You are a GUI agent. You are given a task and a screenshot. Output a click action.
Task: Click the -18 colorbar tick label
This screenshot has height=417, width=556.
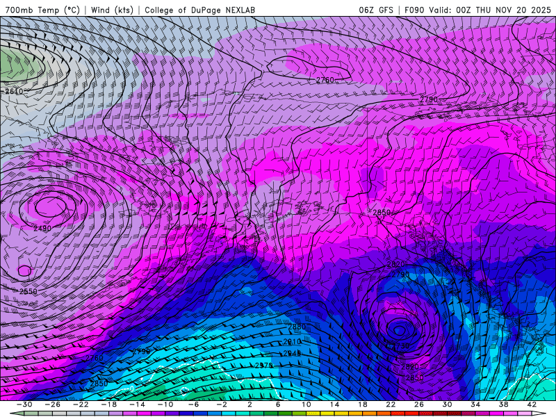(109, 404)
